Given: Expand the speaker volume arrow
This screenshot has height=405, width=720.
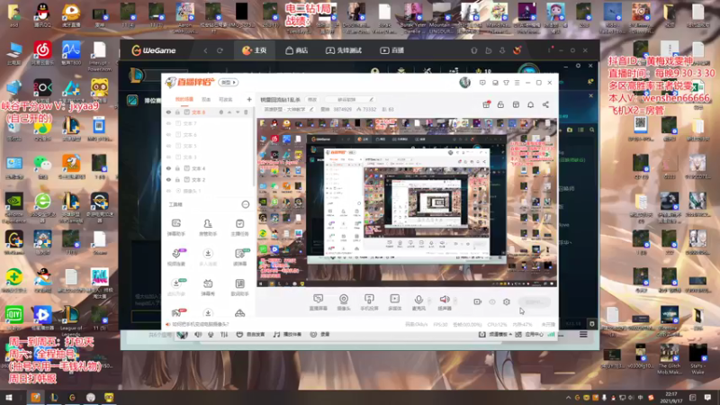Looking at the screenshot, I should click(455, 301).
